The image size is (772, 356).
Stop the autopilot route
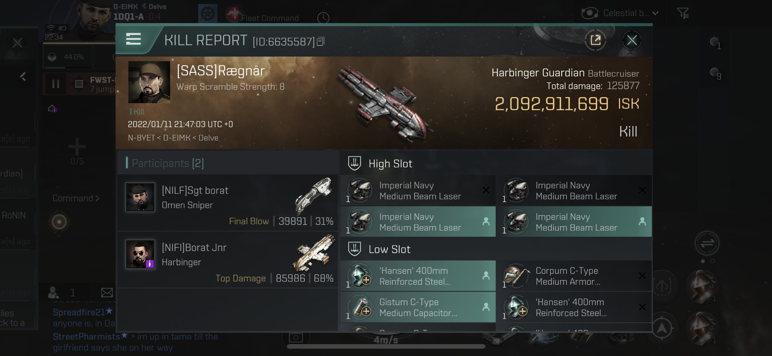point(79,84)
